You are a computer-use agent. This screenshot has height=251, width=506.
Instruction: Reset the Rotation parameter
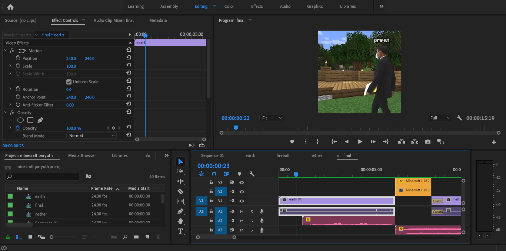click(x=129, y=89)
